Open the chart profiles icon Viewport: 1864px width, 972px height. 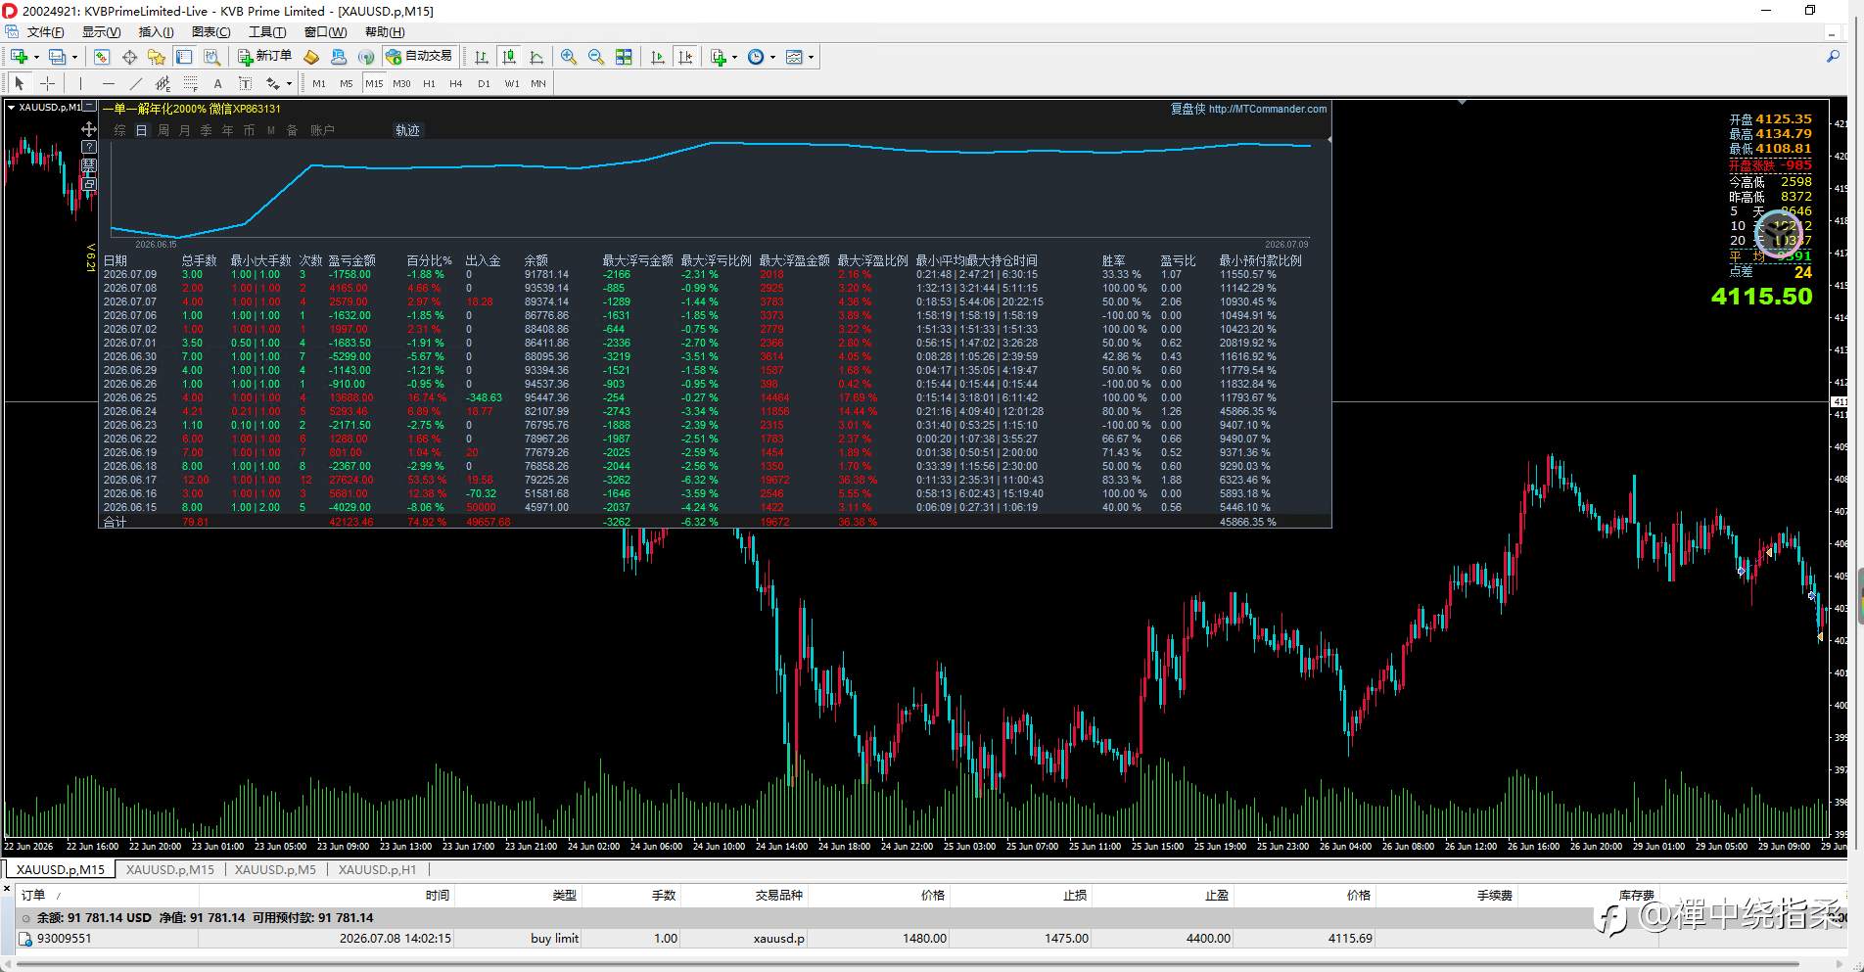point(58,57)
